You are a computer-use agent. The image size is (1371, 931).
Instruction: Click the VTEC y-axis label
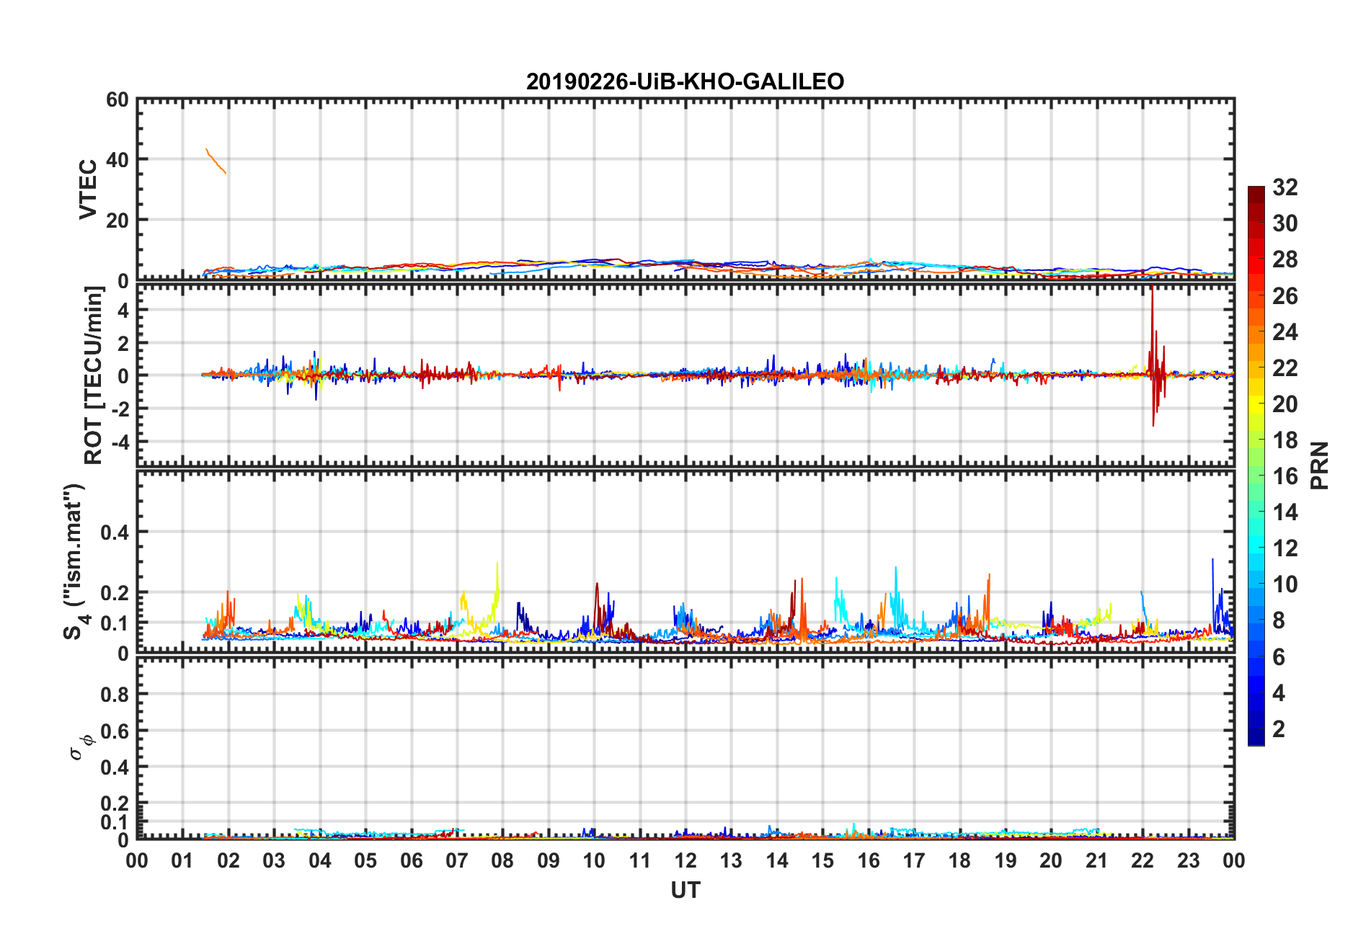pyautogui.click(x=88, y=189)
